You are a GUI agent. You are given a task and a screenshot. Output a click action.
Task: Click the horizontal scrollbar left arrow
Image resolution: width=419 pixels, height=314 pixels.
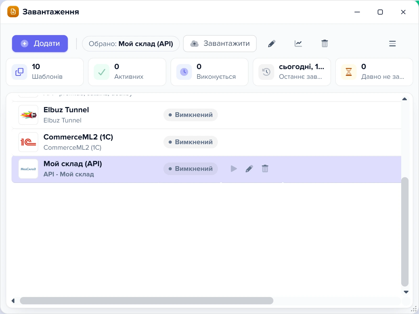(13, 301)
